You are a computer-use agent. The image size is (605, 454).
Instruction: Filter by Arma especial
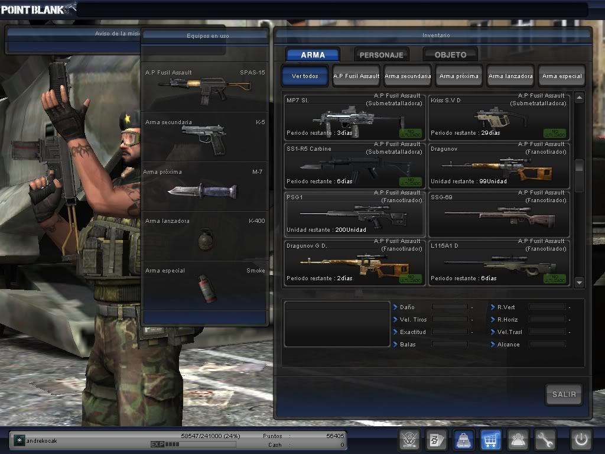click(562, 76)
